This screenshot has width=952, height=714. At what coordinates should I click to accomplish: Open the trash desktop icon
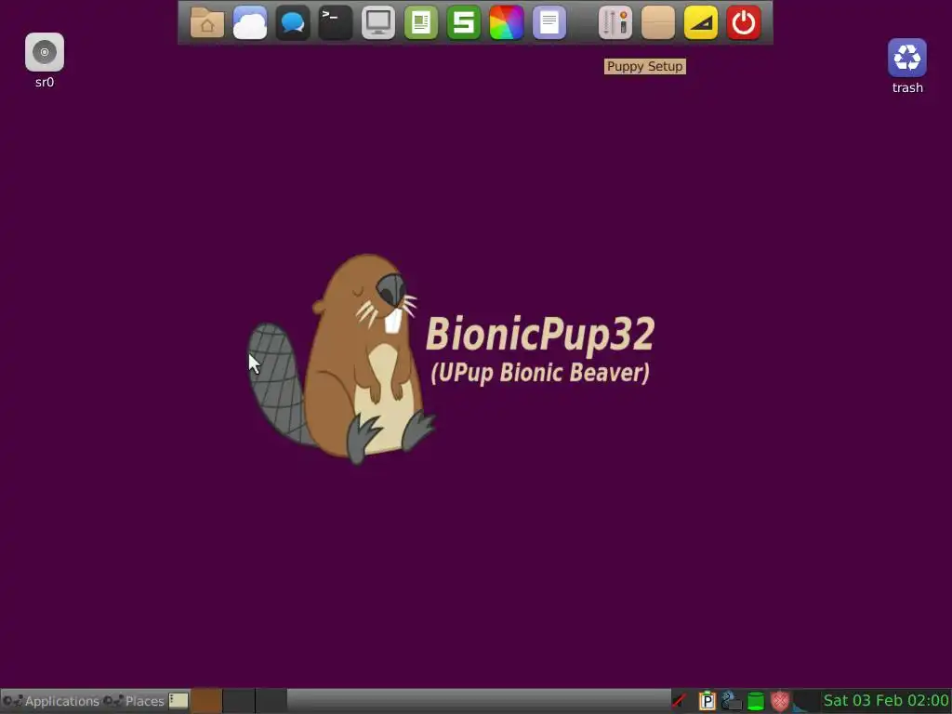pos(907,66)
